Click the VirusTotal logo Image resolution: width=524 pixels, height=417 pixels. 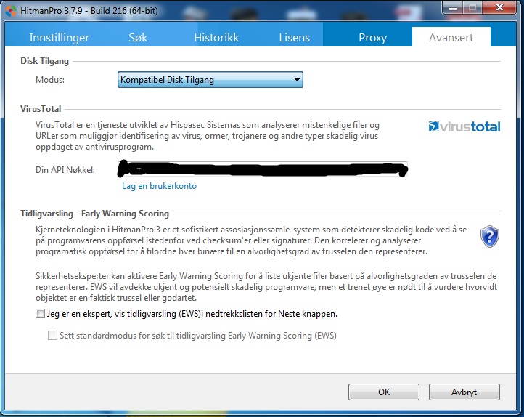(x=464, y=126)
